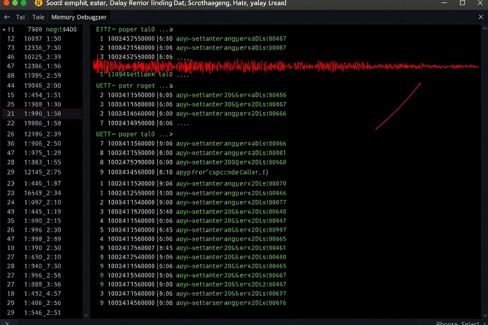Click the entry 19046_2:00
The height and width of the screenshot is (325, 488).
click(x=42, y=85)
